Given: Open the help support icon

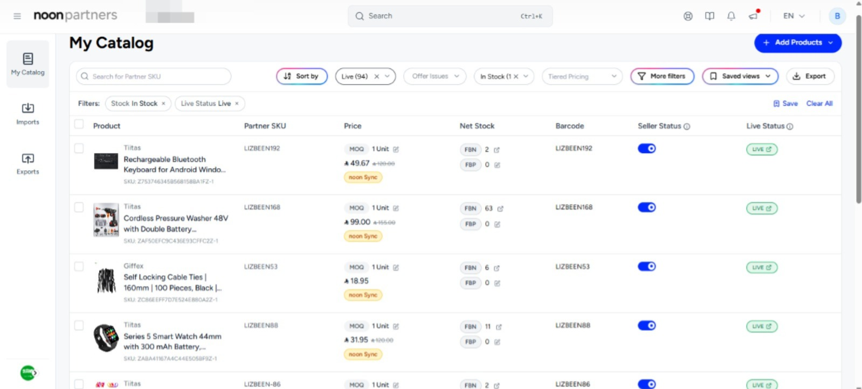Looking at the screenshot, I should [x=688, y=16].
